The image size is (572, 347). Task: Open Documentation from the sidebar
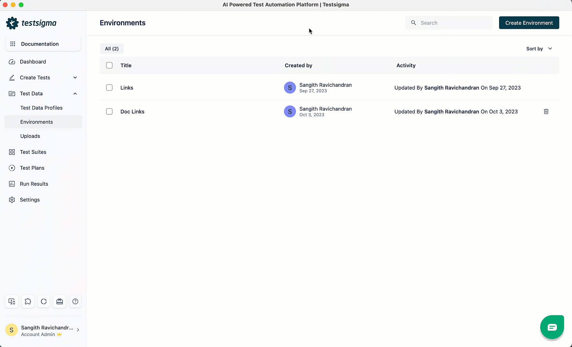click(40, 44)
